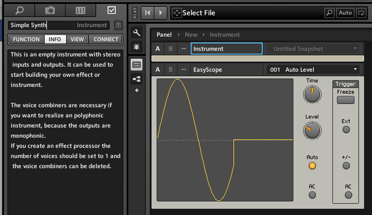Viewport: 372px width, 215px height.
Task: Click the EasyScope Level knob
Action: coord(312,130)
